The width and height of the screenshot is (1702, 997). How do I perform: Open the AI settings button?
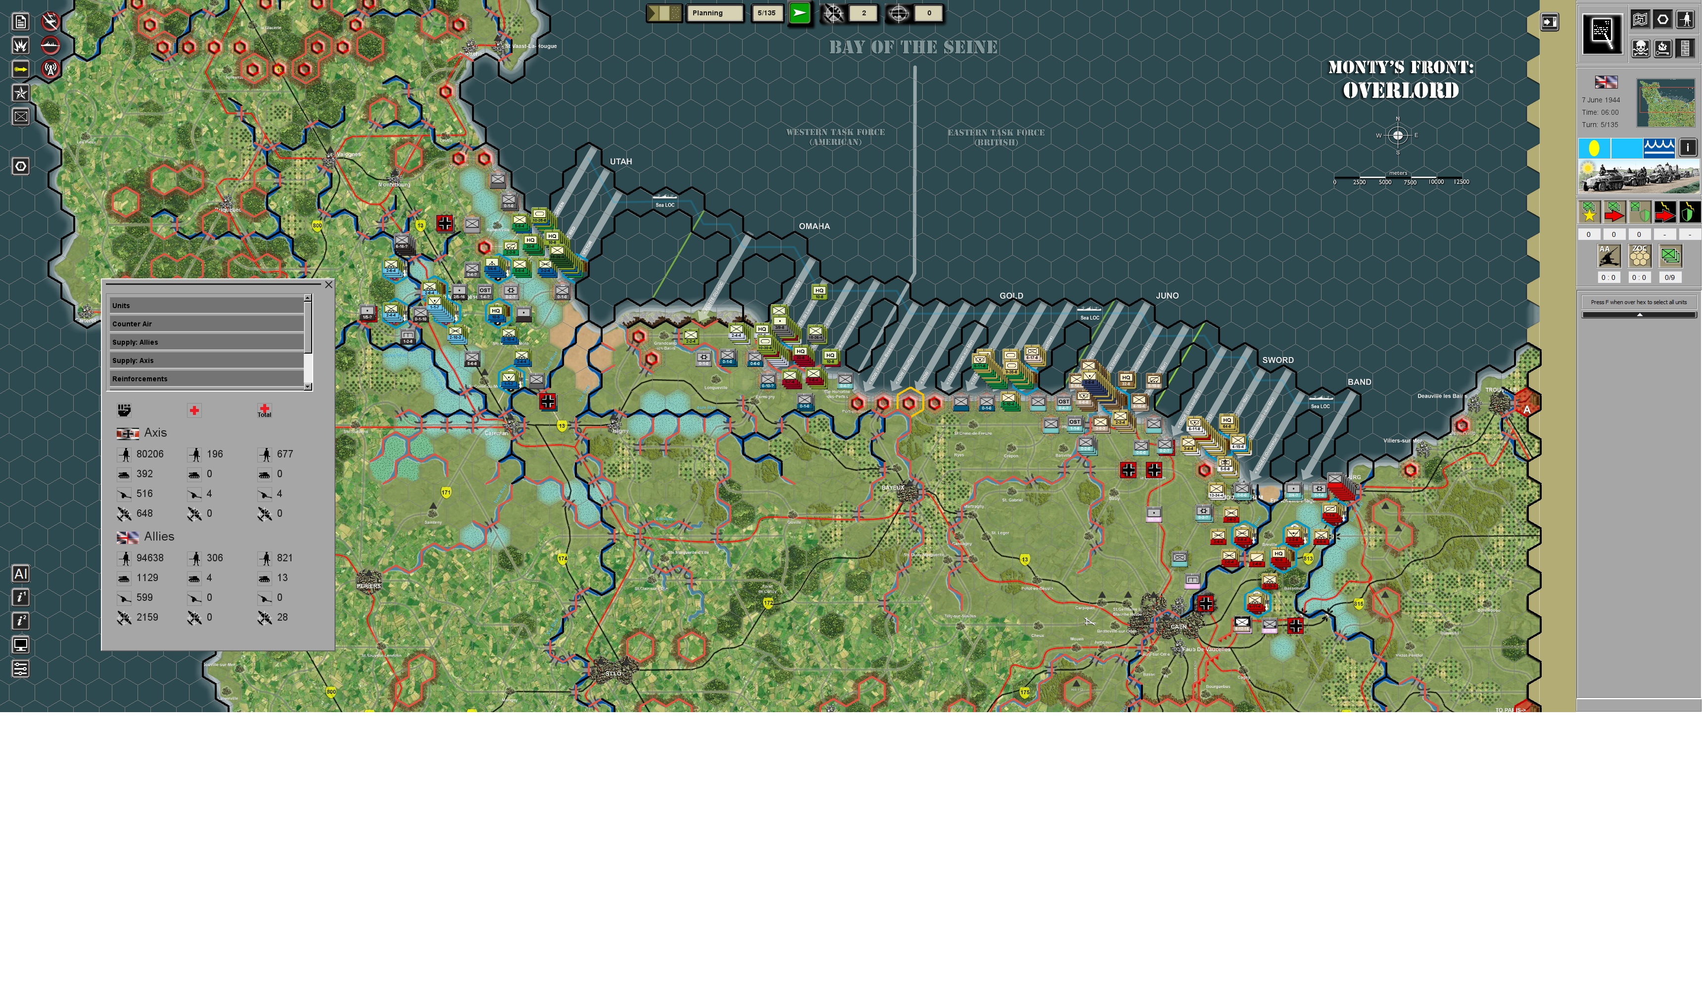click(20, 573)
